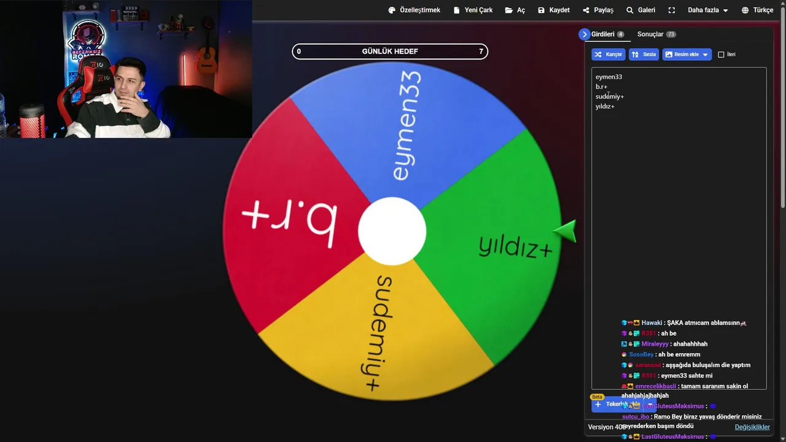Spin wheel via white center hub
The width and height of the screenshot is (786, 442).
point(392,231)
